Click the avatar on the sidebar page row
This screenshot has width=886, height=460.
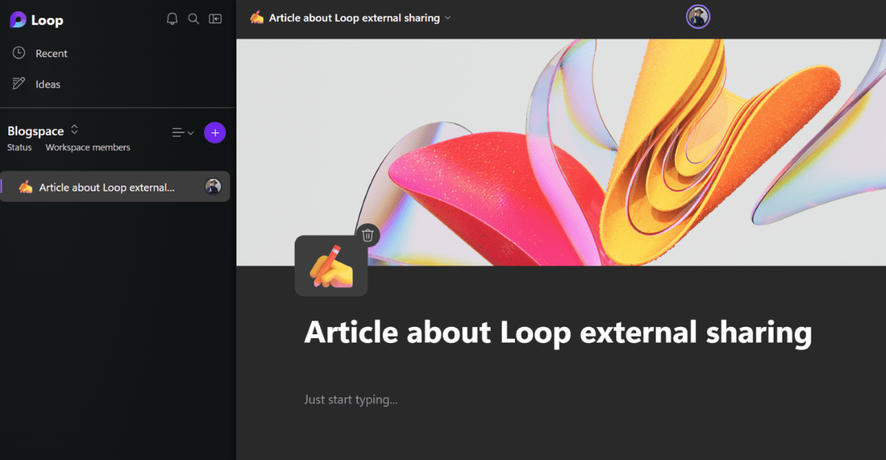213,186
